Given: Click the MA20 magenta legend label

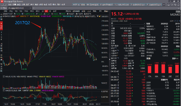Looking at the screenshot, I should 46,16.
